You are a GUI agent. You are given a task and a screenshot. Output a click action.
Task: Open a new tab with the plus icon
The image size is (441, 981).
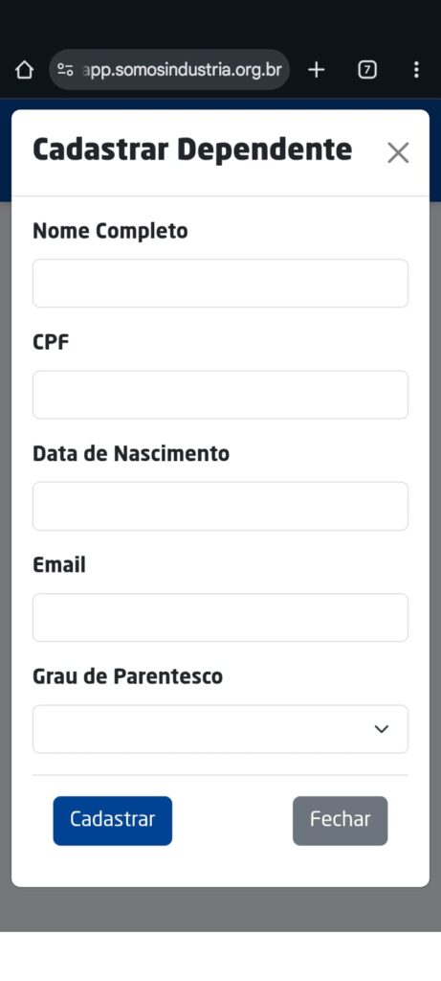point(317,70)
